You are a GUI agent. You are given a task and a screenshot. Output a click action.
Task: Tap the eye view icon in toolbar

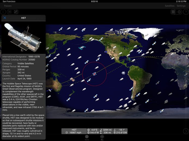(x=10, y=12)
